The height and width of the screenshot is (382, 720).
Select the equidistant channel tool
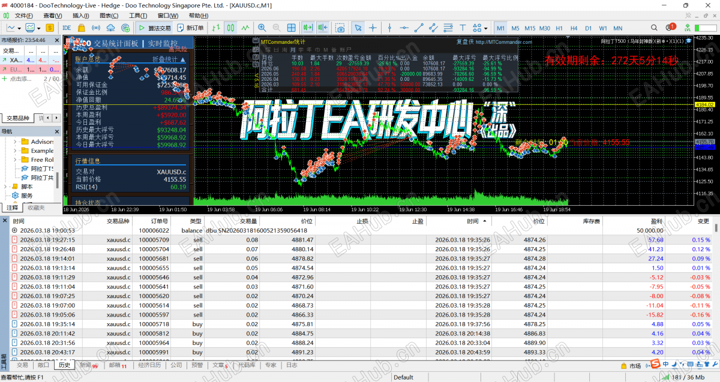[433, 28]
